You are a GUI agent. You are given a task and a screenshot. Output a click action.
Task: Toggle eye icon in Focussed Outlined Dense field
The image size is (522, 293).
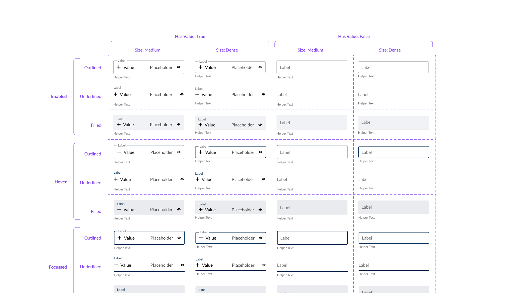pos(261,238)
